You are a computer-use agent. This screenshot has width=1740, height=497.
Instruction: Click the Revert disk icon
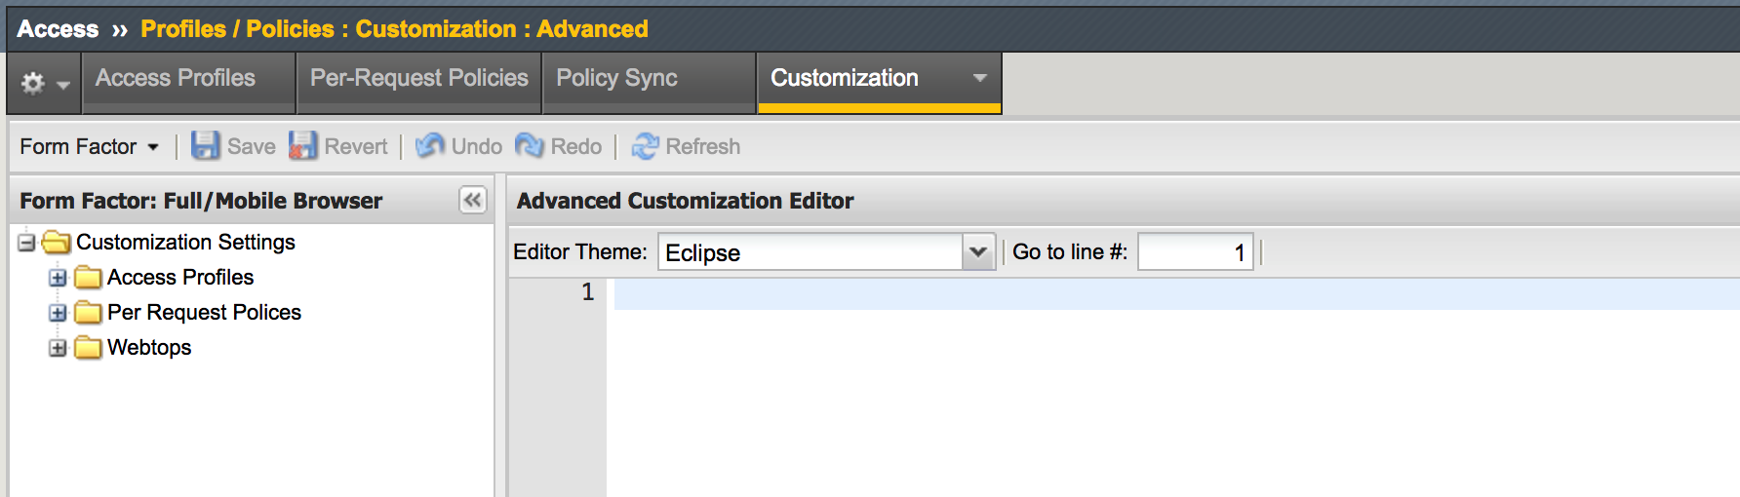[x=302, y=146]
